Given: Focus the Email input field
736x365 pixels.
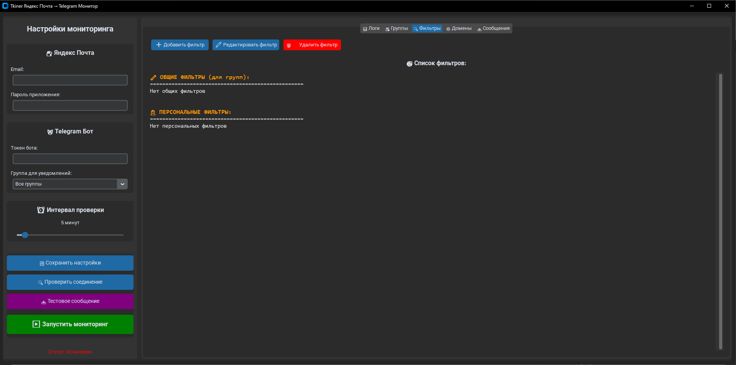Looking at the screenshot, I should pos(70,80).
